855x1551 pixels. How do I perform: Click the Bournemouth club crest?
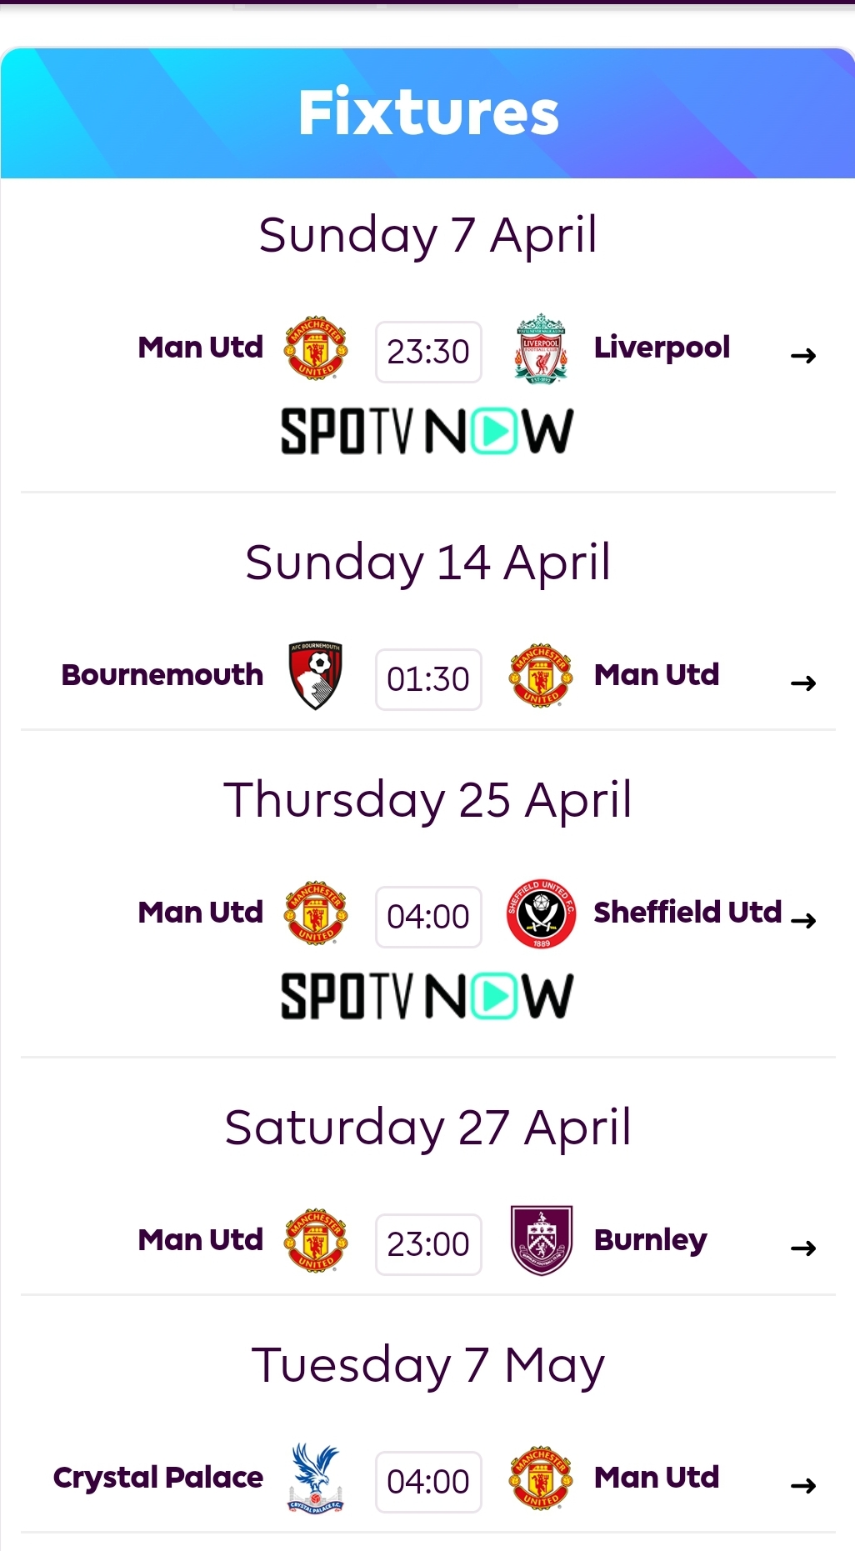click(315, 676)
